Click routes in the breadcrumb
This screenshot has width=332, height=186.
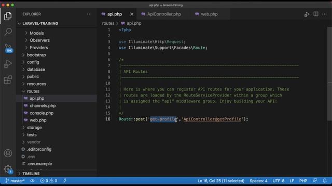point(108,23)
